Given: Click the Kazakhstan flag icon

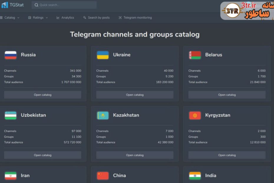Looking at the screenshot, I should pyautogui.click(x=103, y=115).
